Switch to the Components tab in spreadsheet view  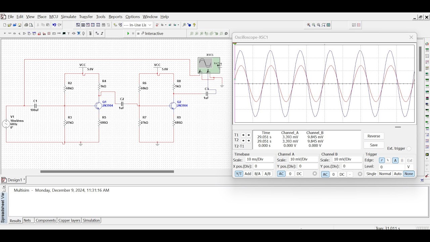coord(46,220)
